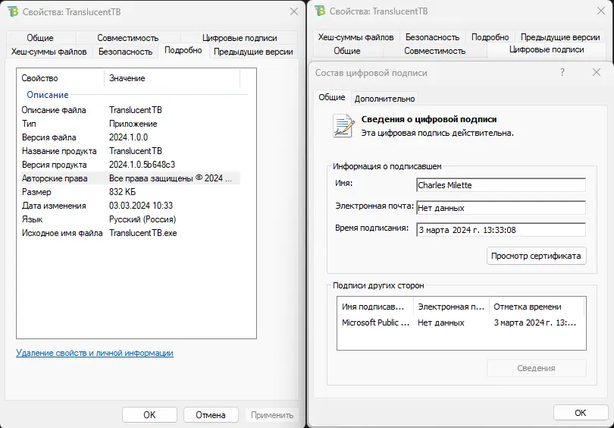Select the Хеш-суммы файлов tab in left window
614x428 pixels.
[49, 52]
